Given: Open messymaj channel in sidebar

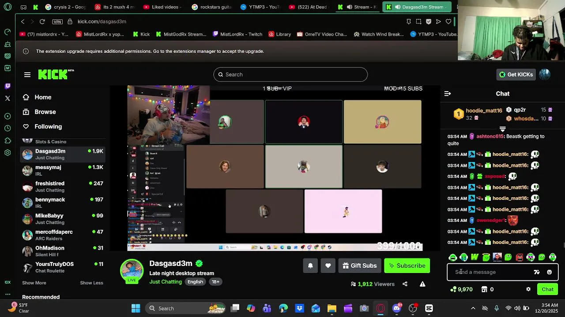Looking at the screenshot, I should 63,170.
